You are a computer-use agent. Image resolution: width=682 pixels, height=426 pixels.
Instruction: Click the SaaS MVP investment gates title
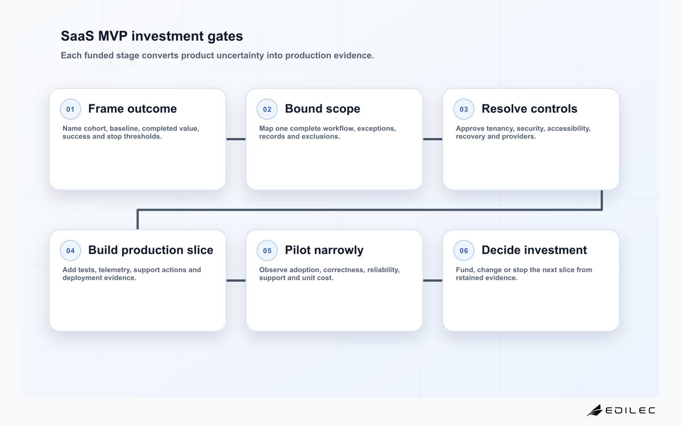pos(152,36)
